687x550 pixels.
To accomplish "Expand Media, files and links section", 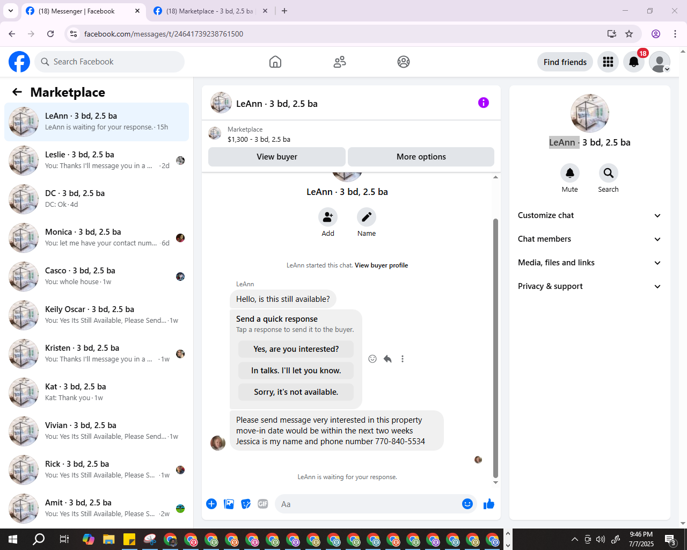I will pos(589,263).
